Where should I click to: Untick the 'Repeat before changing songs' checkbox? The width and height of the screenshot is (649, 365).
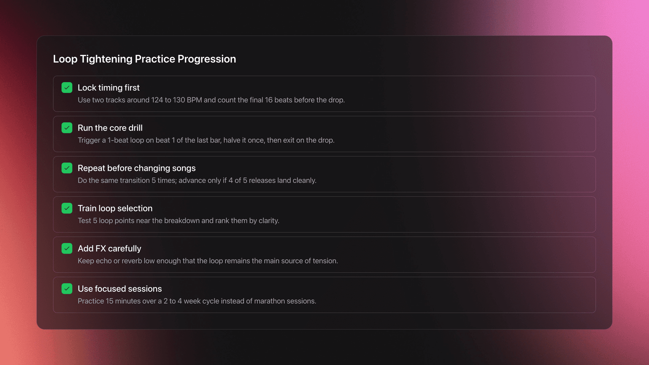(67, 168)
